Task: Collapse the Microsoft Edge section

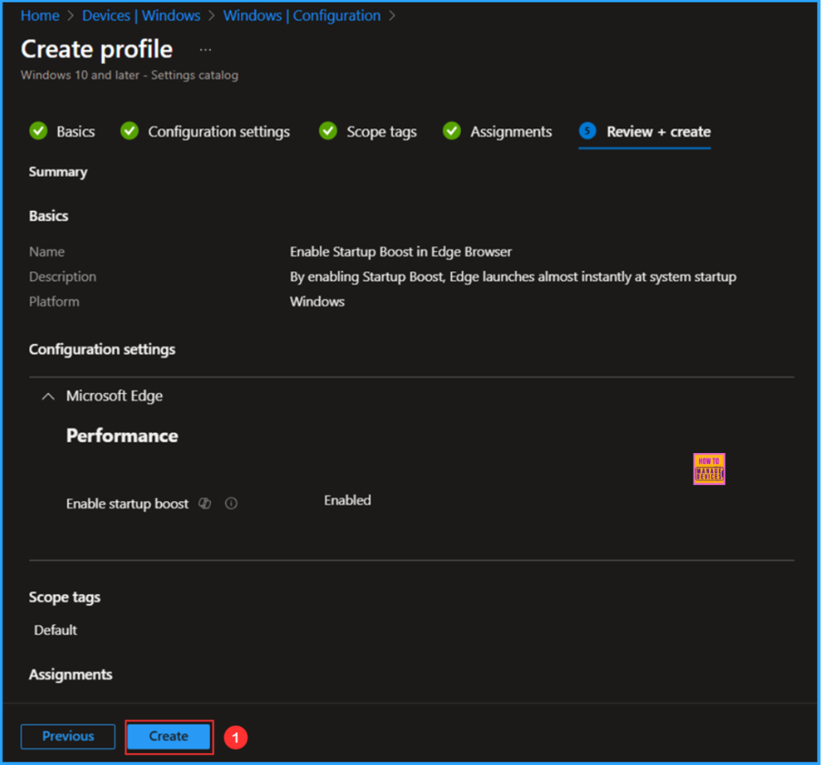Action: (x=47, y=396)
